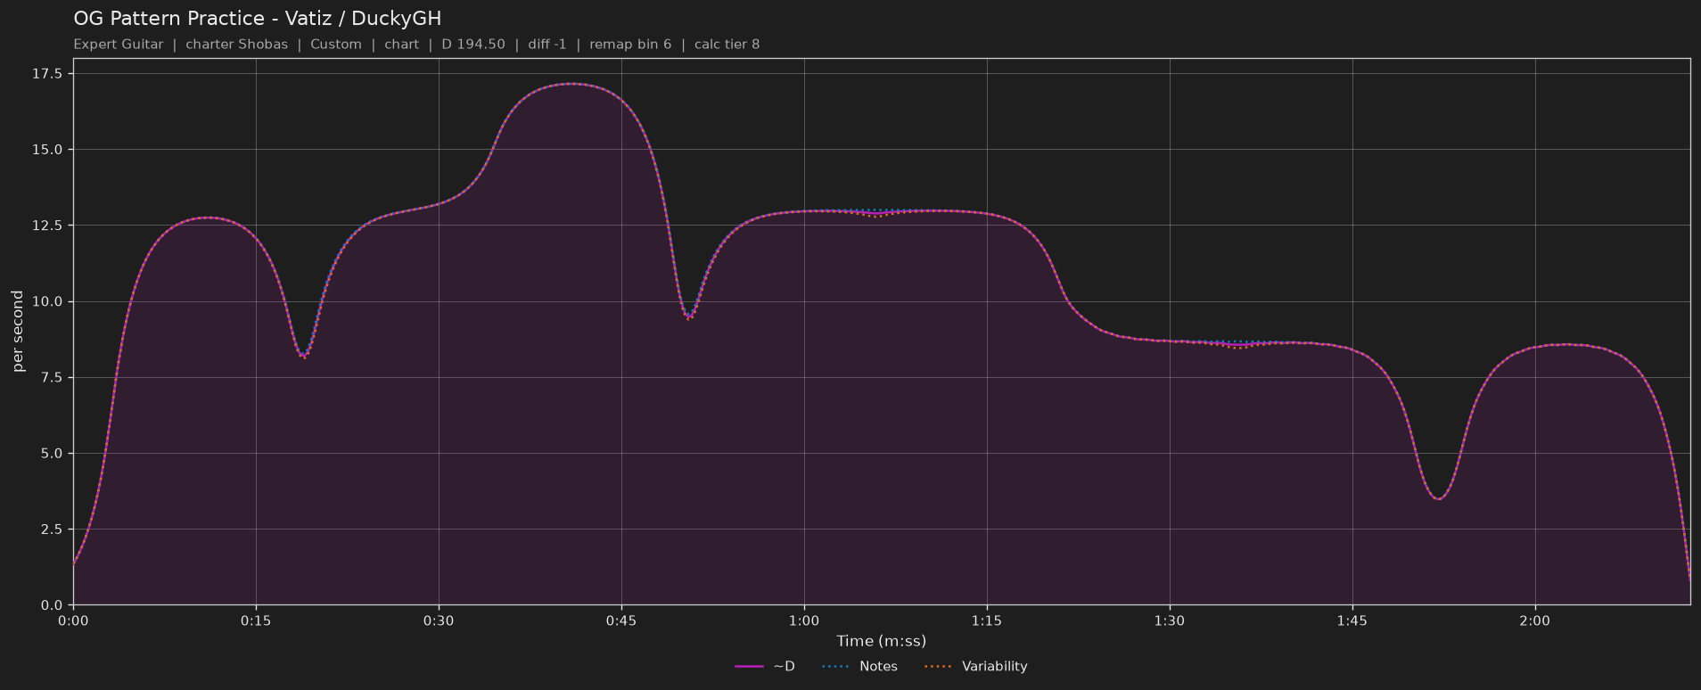Click the 12.5 y-axis tick label
Image resolution: width=1701 pixels, height=690 pixels.
point(46,226)
